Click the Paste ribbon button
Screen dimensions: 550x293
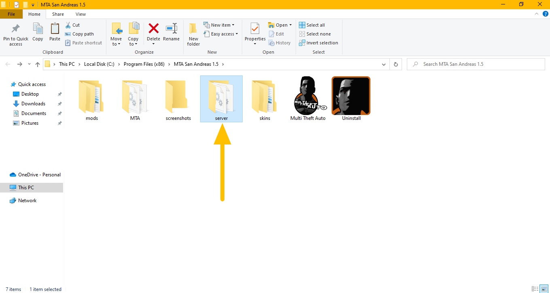[55, 32]
